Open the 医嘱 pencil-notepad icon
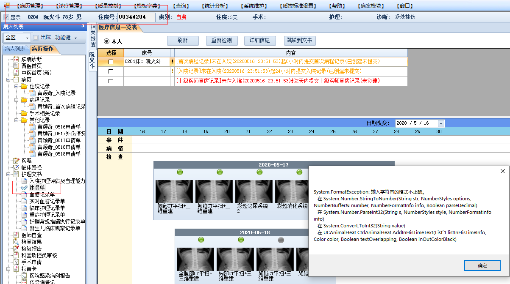The height and width of the screenshot is (284, 510). point(16,161)
